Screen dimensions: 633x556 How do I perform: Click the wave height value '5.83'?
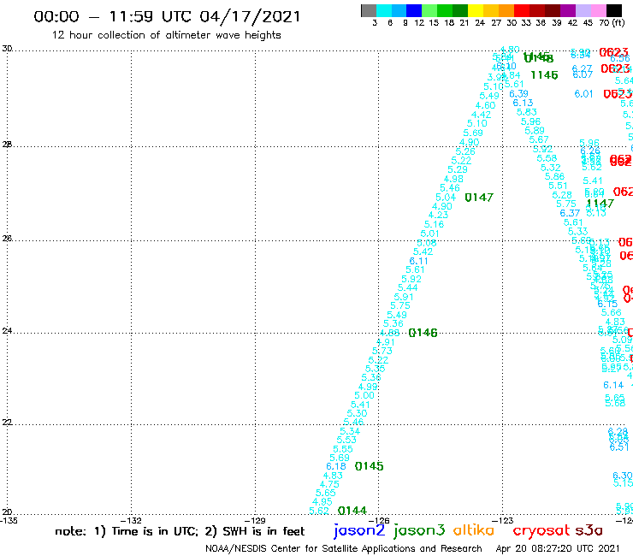coord(527,112)
